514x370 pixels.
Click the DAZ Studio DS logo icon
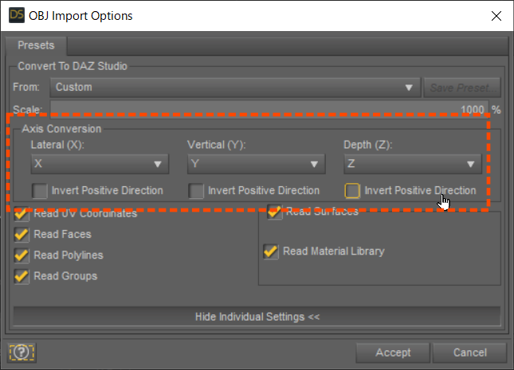[17, 15]
